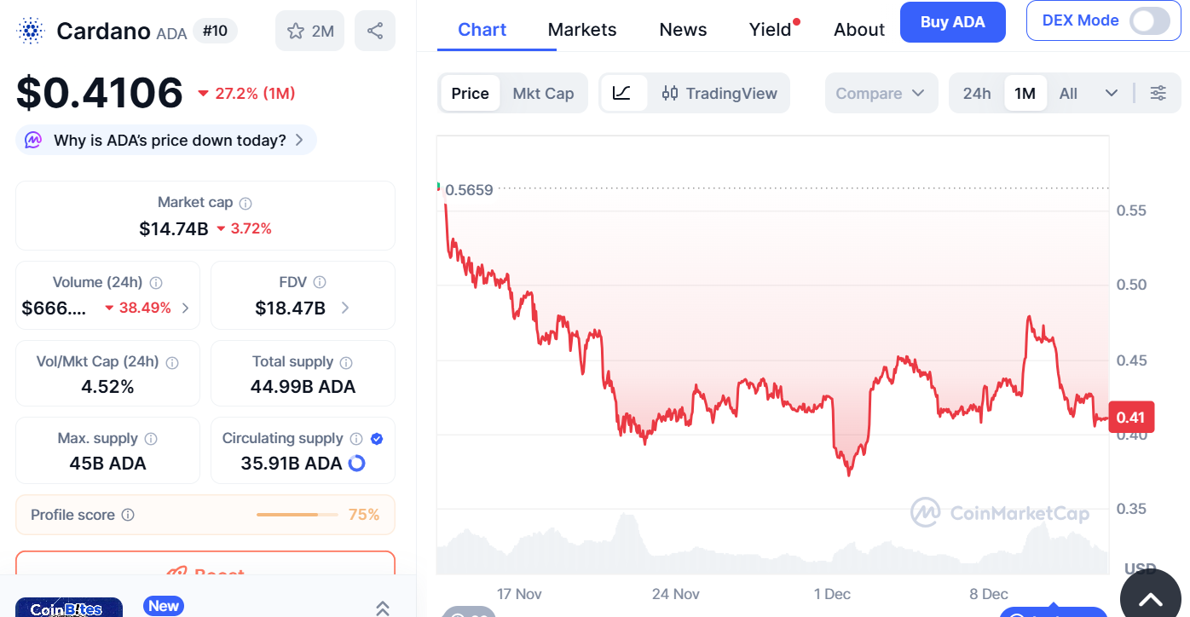Open chart settings sliders icon
1190x617 pixels.
coord(1158,93)
